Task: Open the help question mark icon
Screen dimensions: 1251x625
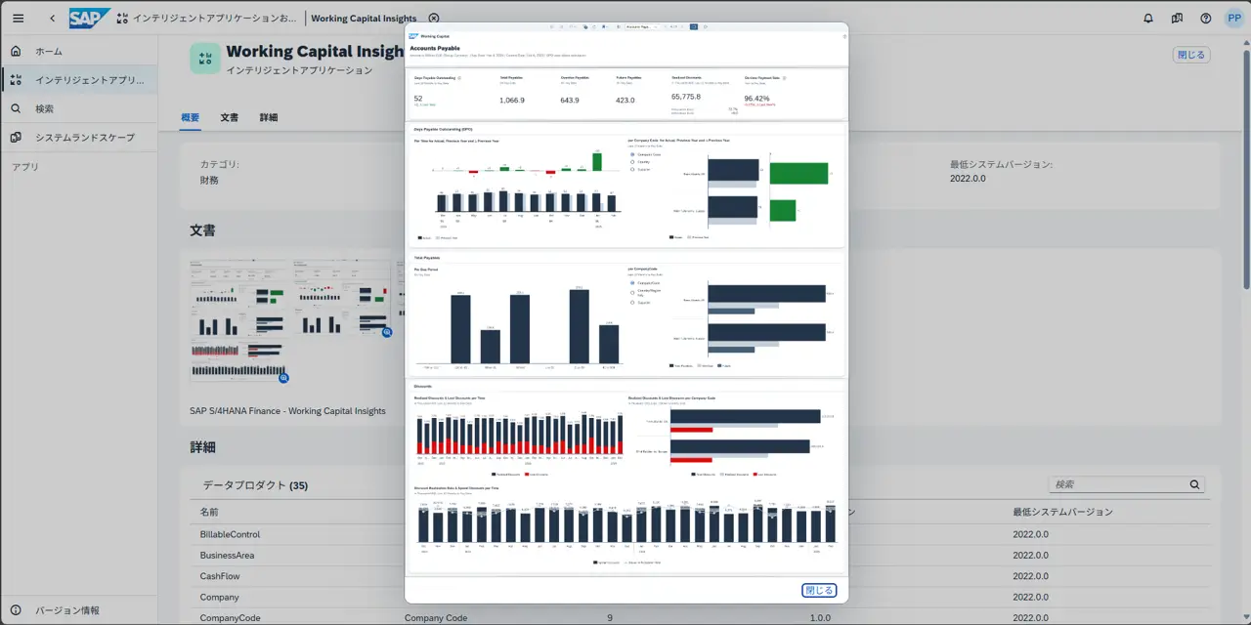Action: [x=1205, y=18]
